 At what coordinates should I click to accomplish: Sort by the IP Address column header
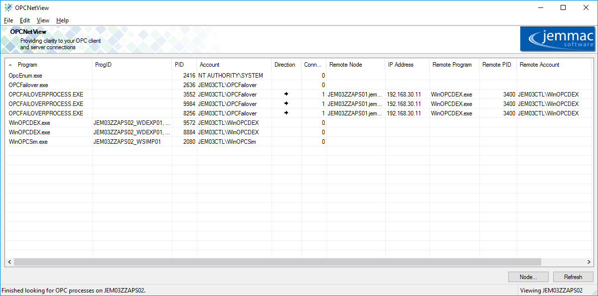(x=408, y=65)
